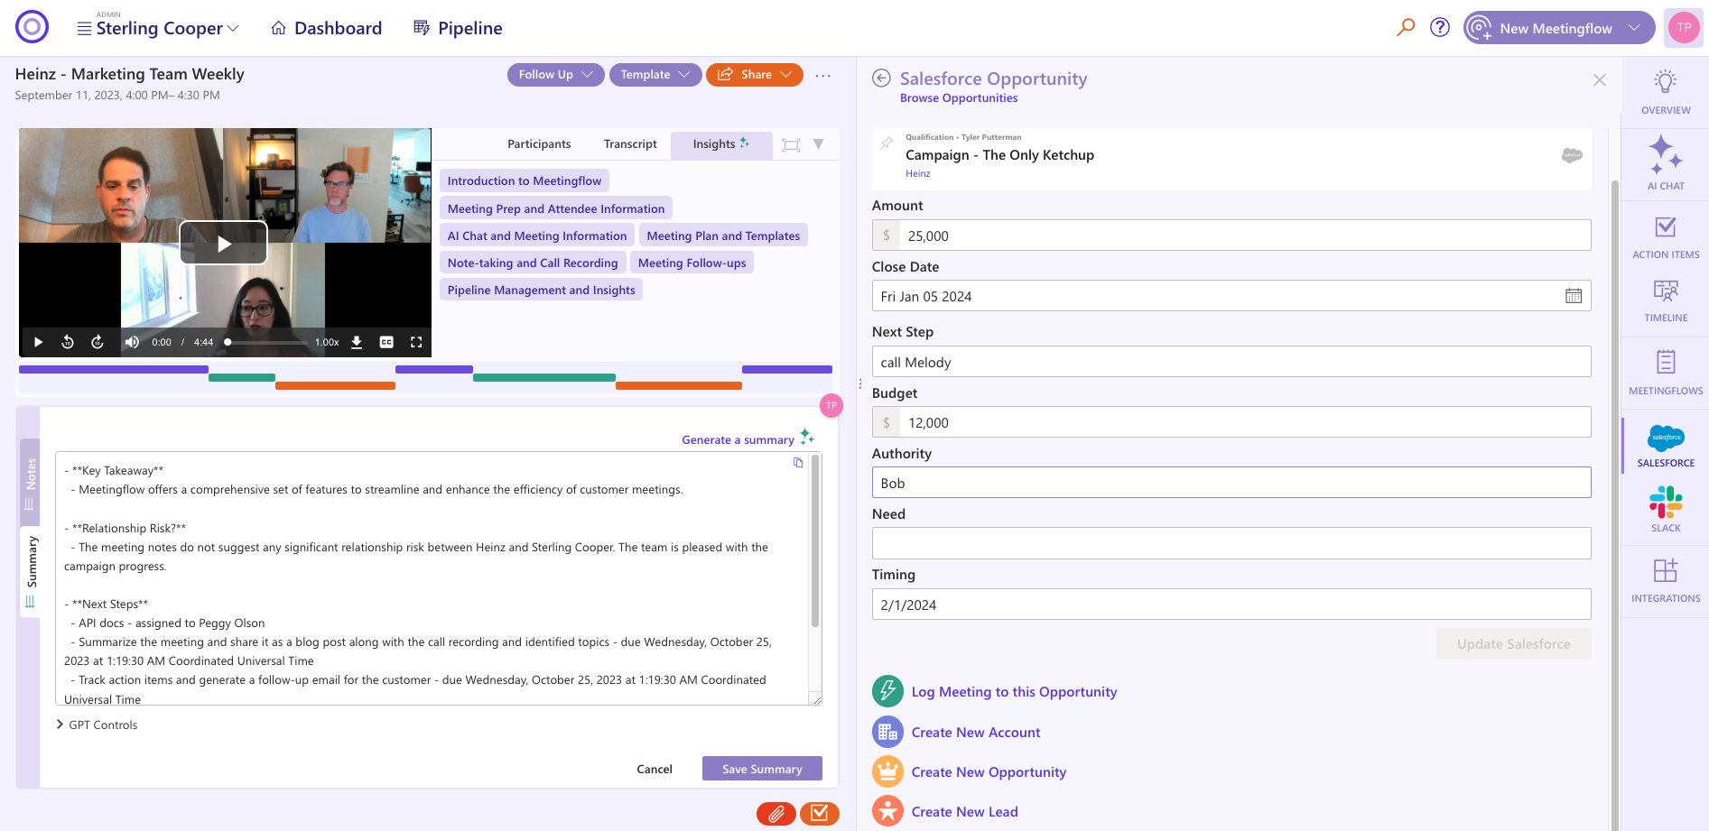Switch to the Participants tab
This screenshot has width=1709, height=831.
point(539,144)
